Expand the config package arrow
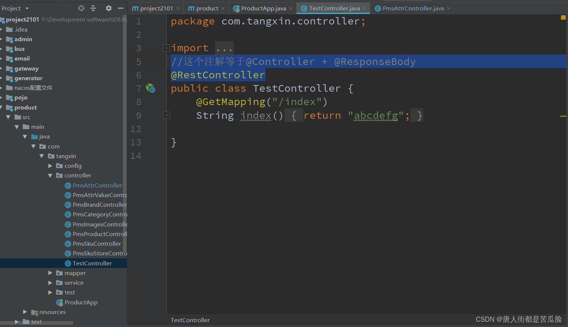The height and width of the screenshot is (327, 568). (x=50, y=166)
